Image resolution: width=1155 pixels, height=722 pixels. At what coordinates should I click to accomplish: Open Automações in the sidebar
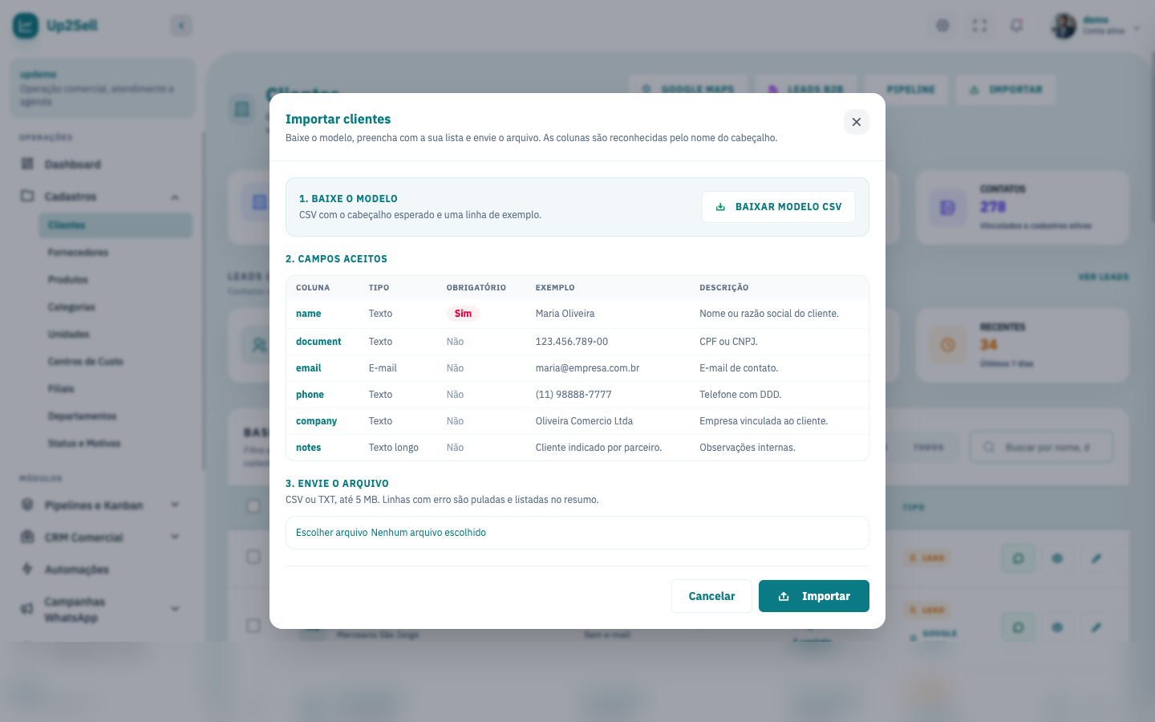tap(103, 570)
